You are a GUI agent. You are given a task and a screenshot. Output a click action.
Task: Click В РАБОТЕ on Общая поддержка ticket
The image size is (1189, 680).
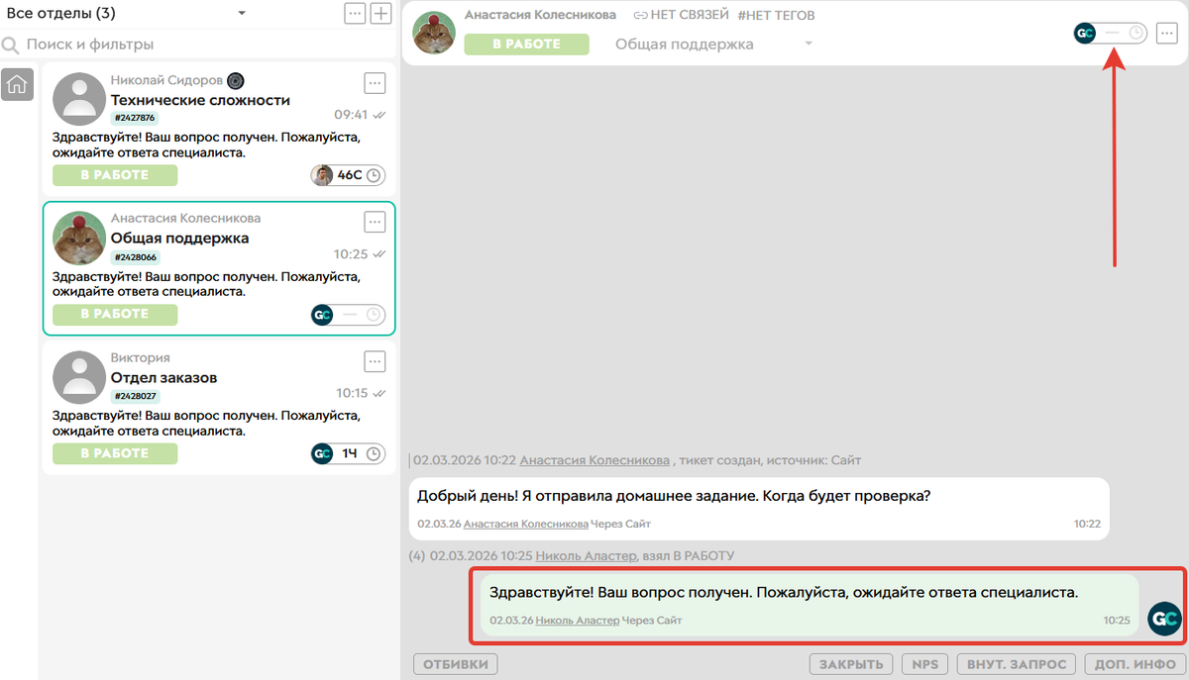coord(115,314)
